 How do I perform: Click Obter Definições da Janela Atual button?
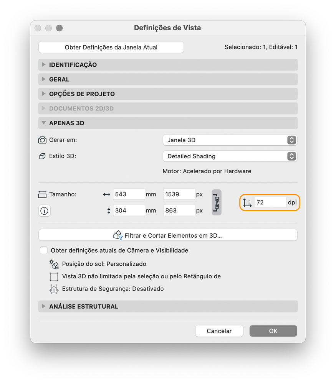[111, 47]
